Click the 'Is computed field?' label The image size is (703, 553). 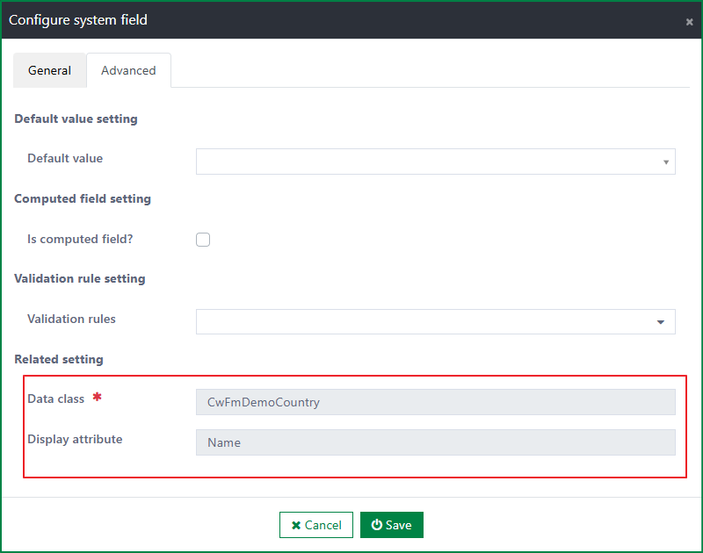pyautogui.click(x=80, y=239)
